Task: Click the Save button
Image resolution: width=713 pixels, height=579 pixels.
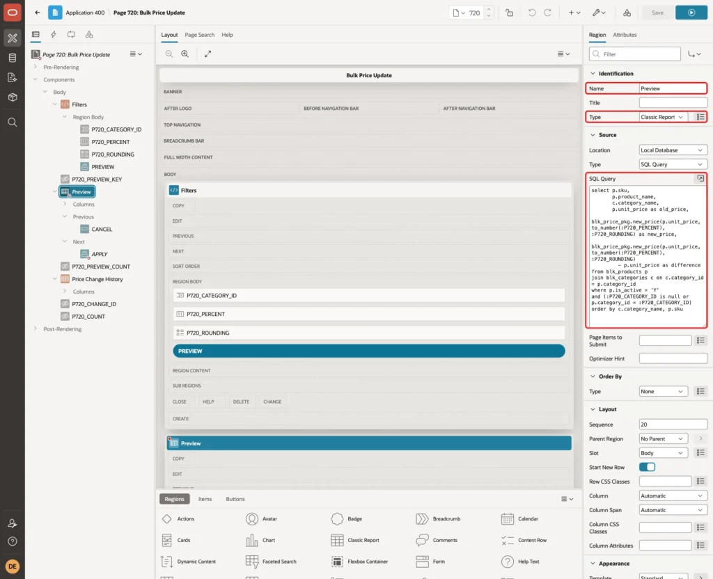Action: [657, 13]
